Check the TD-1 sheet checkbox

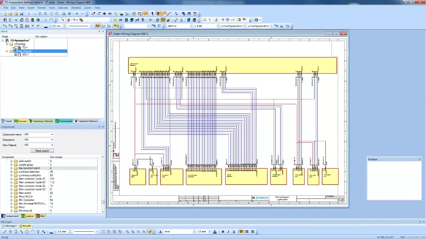click(x=16, y=47)
